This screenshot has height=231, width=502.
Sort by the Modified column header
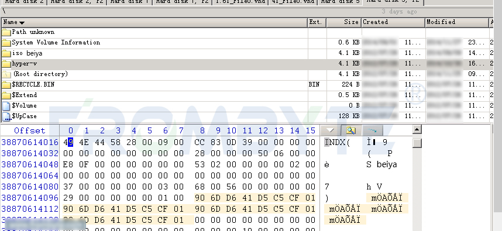tap(457, 22)
